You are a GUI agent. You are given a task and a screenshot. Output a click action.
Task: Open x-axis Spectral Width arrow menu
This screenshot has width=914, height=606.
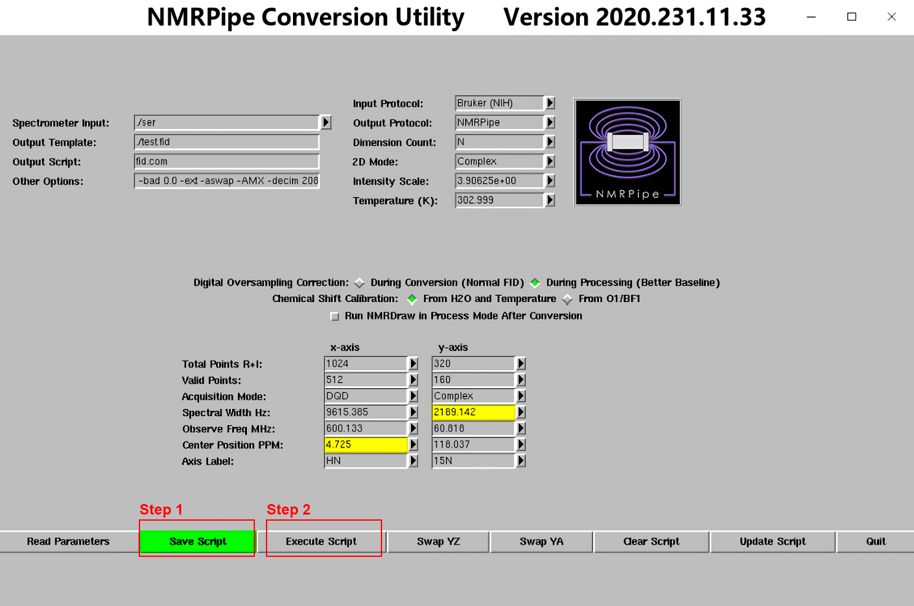(413, 412)
